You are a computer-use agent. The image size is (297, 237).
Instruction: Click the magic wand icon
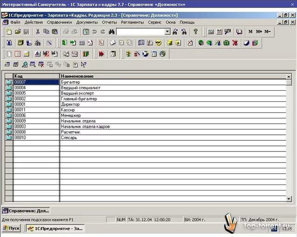pyautogui.click(x=49, y=43)
